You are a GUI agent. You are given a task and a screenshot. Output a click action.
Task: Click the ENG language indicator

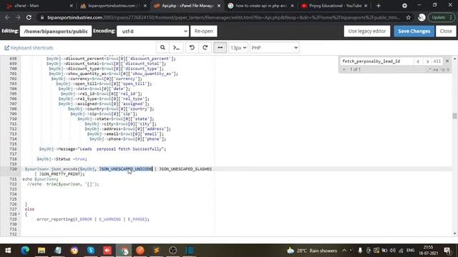tap(410, 251)
